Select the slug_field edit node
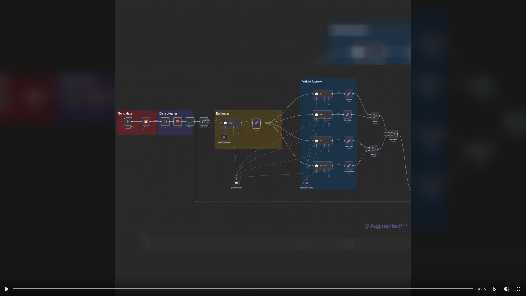 tap(349, 94)
